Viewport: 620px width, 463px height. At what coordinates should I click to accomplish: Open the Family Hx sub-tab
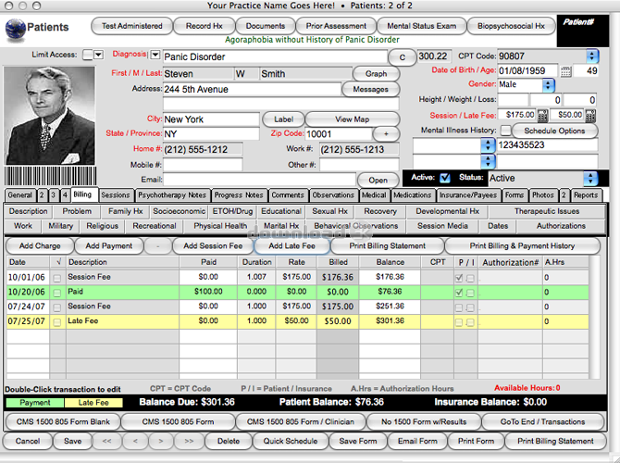pyautogui.click(x=125, y=211)
